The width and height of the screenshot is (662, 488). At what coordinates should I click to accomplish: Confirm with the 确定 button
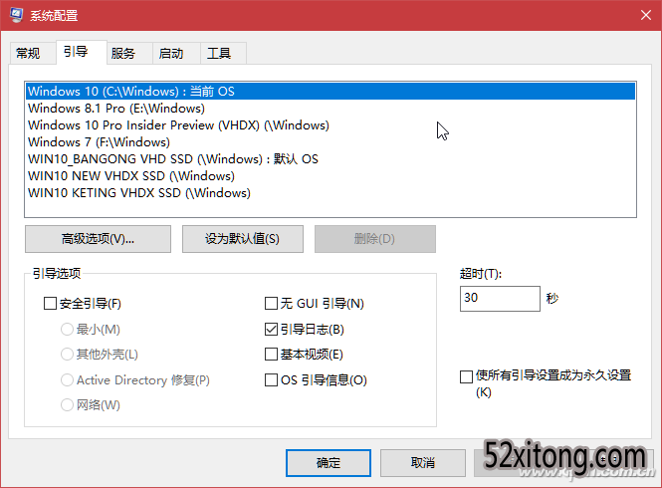329,463
